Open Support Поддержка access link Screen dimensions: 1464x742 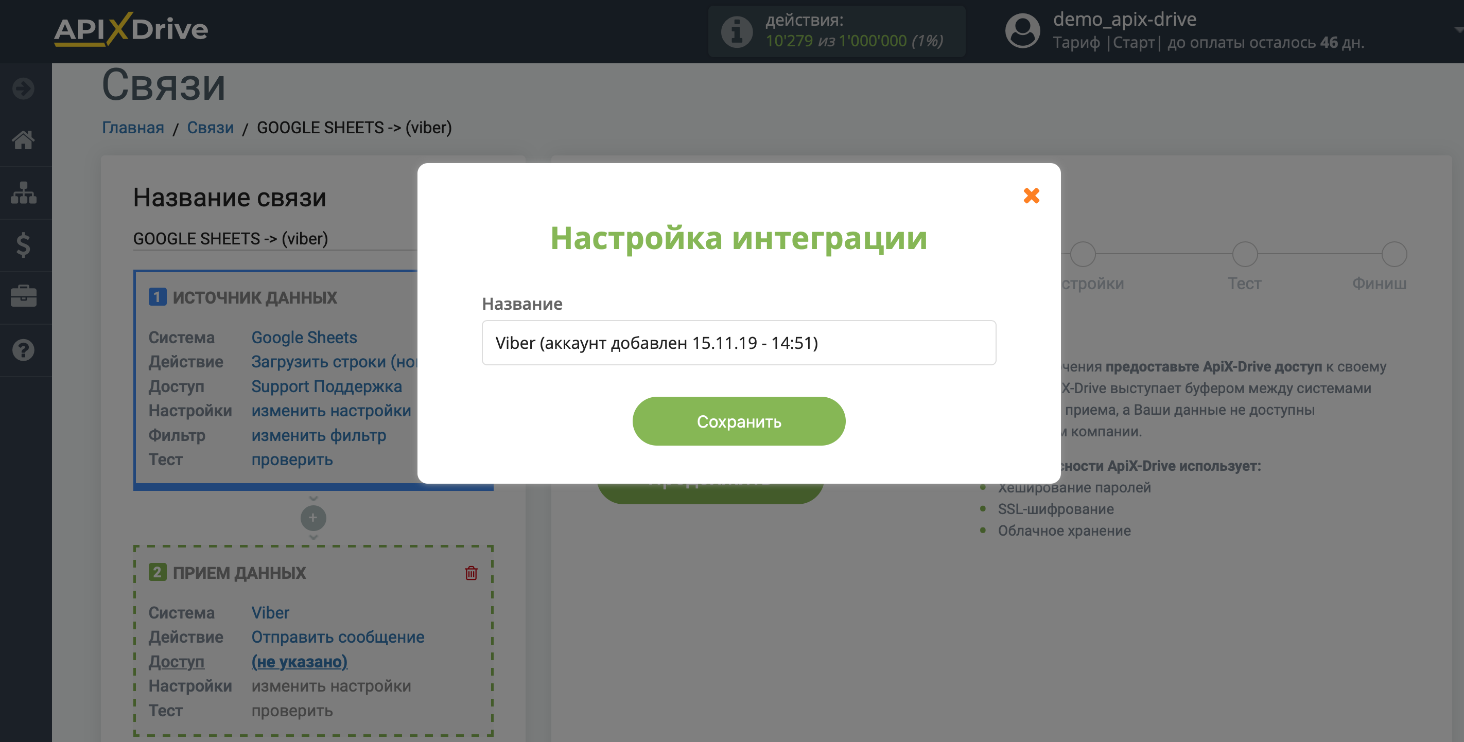(327, 386)
